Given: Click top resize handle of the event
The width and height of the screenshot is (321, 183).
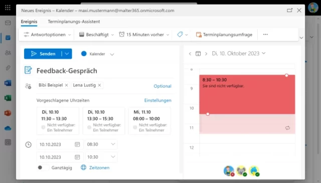Looking at the screenshot, I should pyautogui.click(x=286, y=75).
